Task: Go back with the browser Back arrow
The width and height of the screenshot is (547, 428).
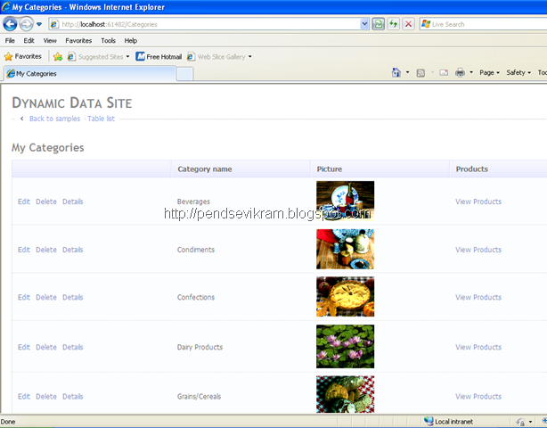Action: pyautogui.click(x=10, y=24)
